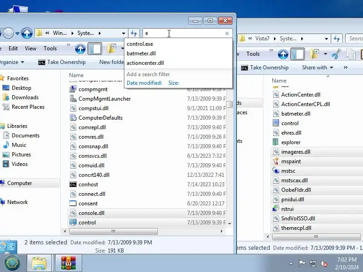Open Videos library
Screen dimensions: 363x272
(x=20, y=164)
